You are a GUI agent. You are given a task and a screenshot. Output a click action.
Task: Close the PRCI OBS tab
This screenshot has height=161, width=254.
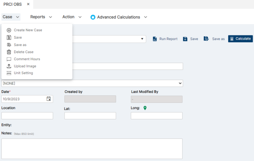(x=28, y=4)
